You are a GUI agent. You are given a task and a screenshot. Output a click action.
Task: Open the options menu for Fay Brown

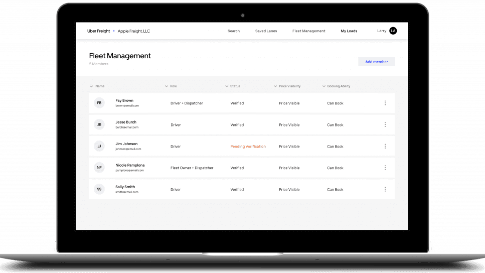coord(385,103)
